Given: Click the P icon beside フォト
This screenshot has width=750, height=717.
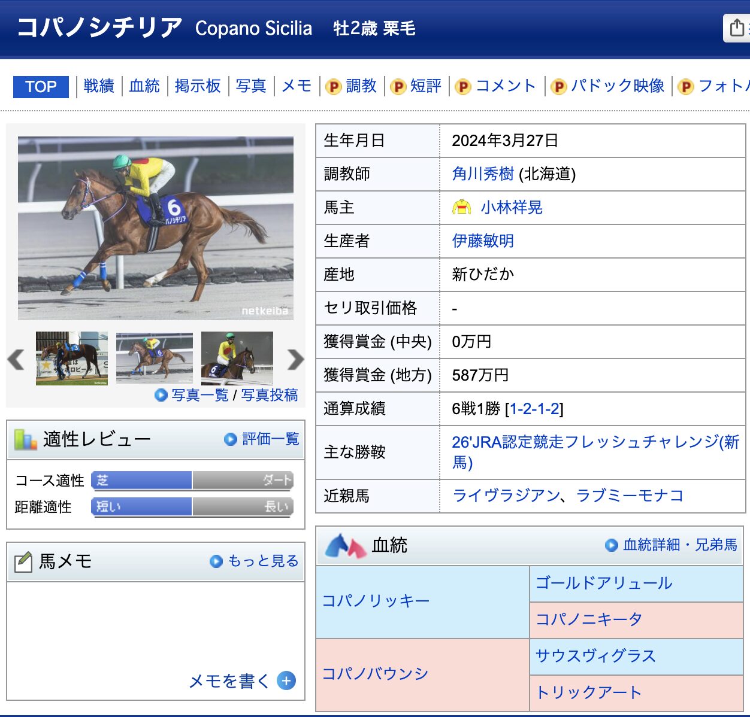Looking at the screenshot, I should (686, 87).
